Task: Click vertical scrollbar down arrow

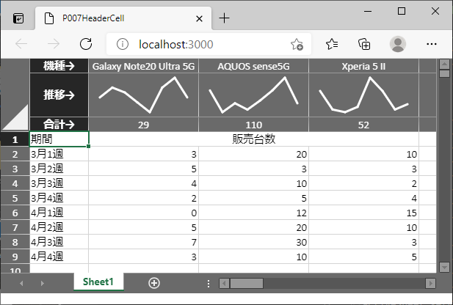Action: [444, 267]
